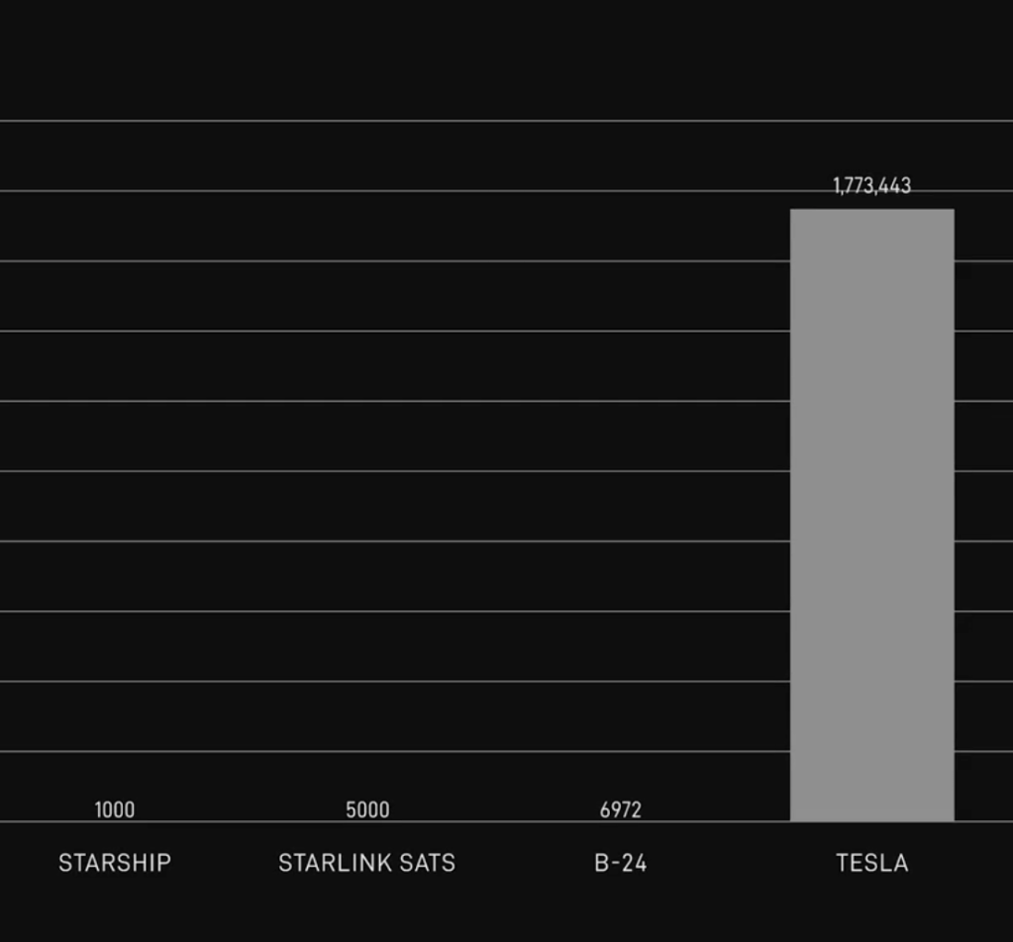Image resolution: width=1013 pixels, height=942 pixels.
Task: Click the 1,773,443 value label
Action: point(871,186)
